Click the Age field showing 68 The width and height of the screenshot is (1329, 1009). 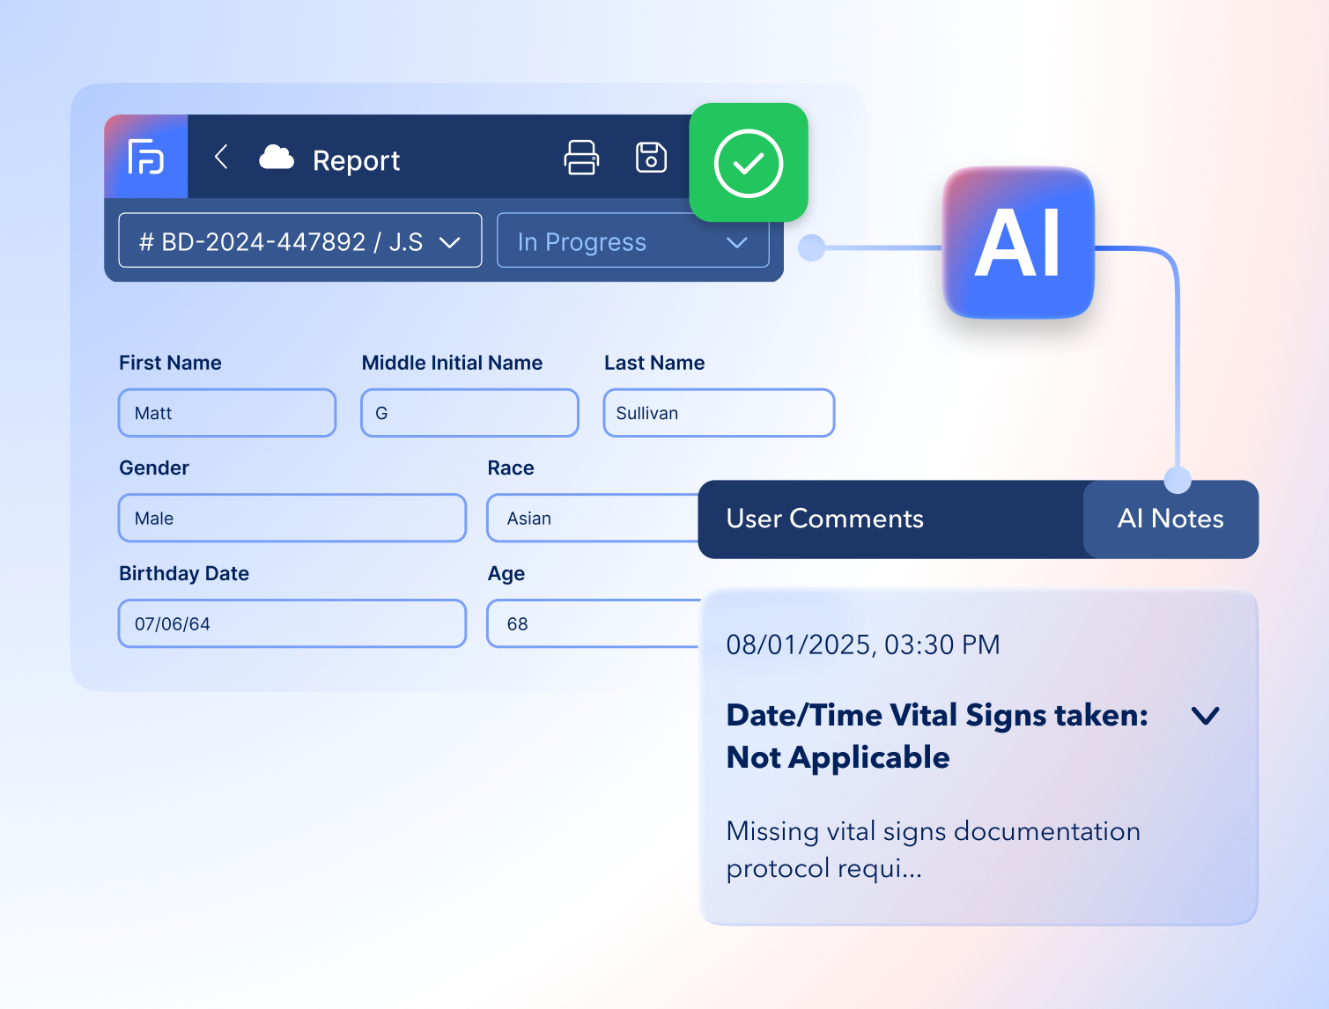pyautogui.click(x=593, y=623)
